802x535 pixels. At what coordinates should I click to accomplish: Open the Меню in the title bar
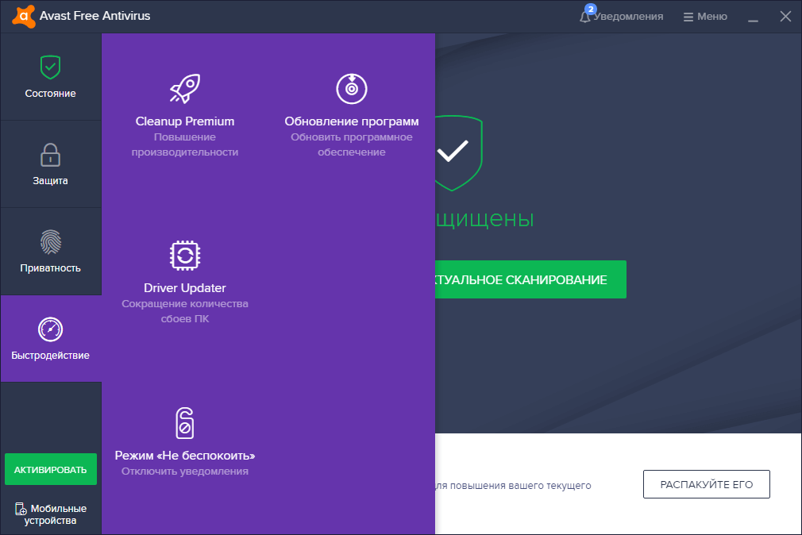(704, 15)
